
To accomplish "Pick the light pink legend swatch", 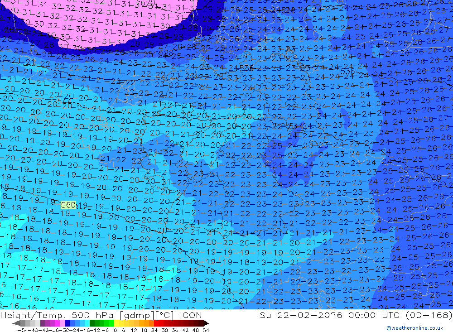I will (62, 323).
